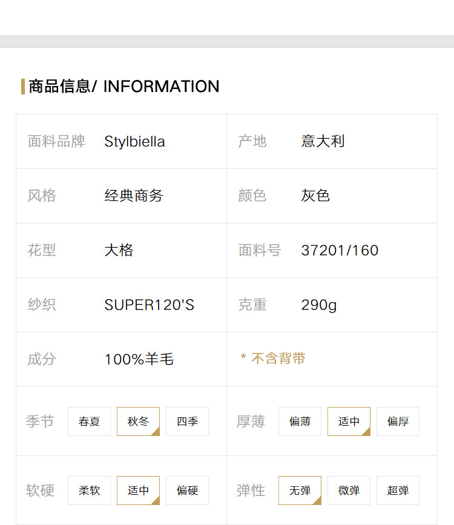Click the 100%羊毛 composition value
The height and width of the screenshot is (525, 454).
pyautogui.click(x=139, y=359)
